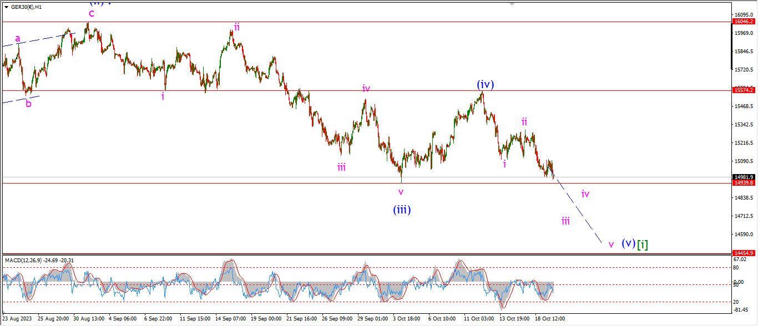Select the blue (iv) wave label
The width and height of the screenshot is (758, 326).
click(x=485, y=84)
